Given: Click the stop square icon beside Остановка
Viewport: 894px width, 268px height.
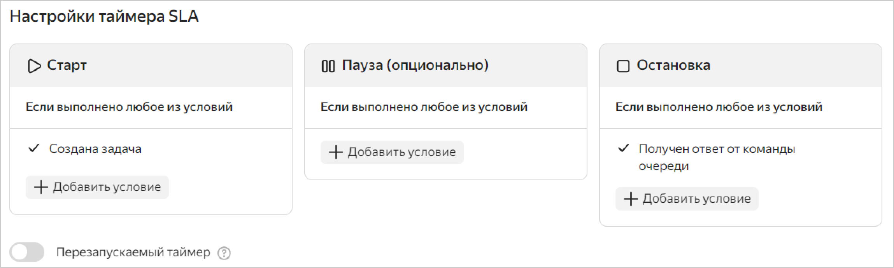Looking at the screenshot, I should (x=623, y=66).
